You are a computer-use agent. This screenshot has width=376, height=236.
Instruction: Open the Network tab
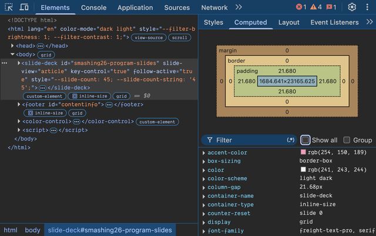[214, 8]
